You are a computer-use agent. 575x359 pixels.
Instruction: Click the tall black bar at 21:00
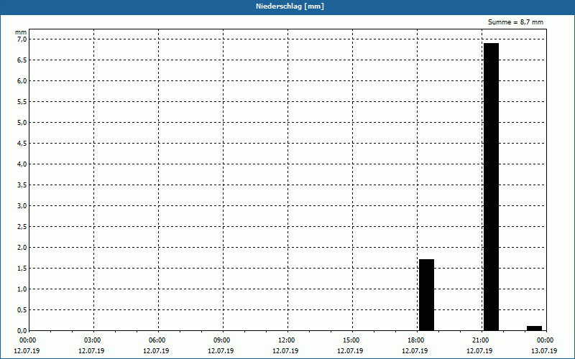tap(491, 187)
